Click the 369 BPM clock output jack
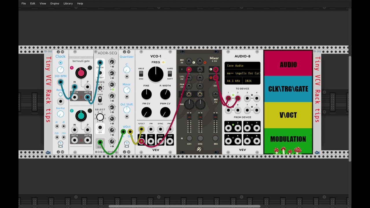 (x=60, y=82)
